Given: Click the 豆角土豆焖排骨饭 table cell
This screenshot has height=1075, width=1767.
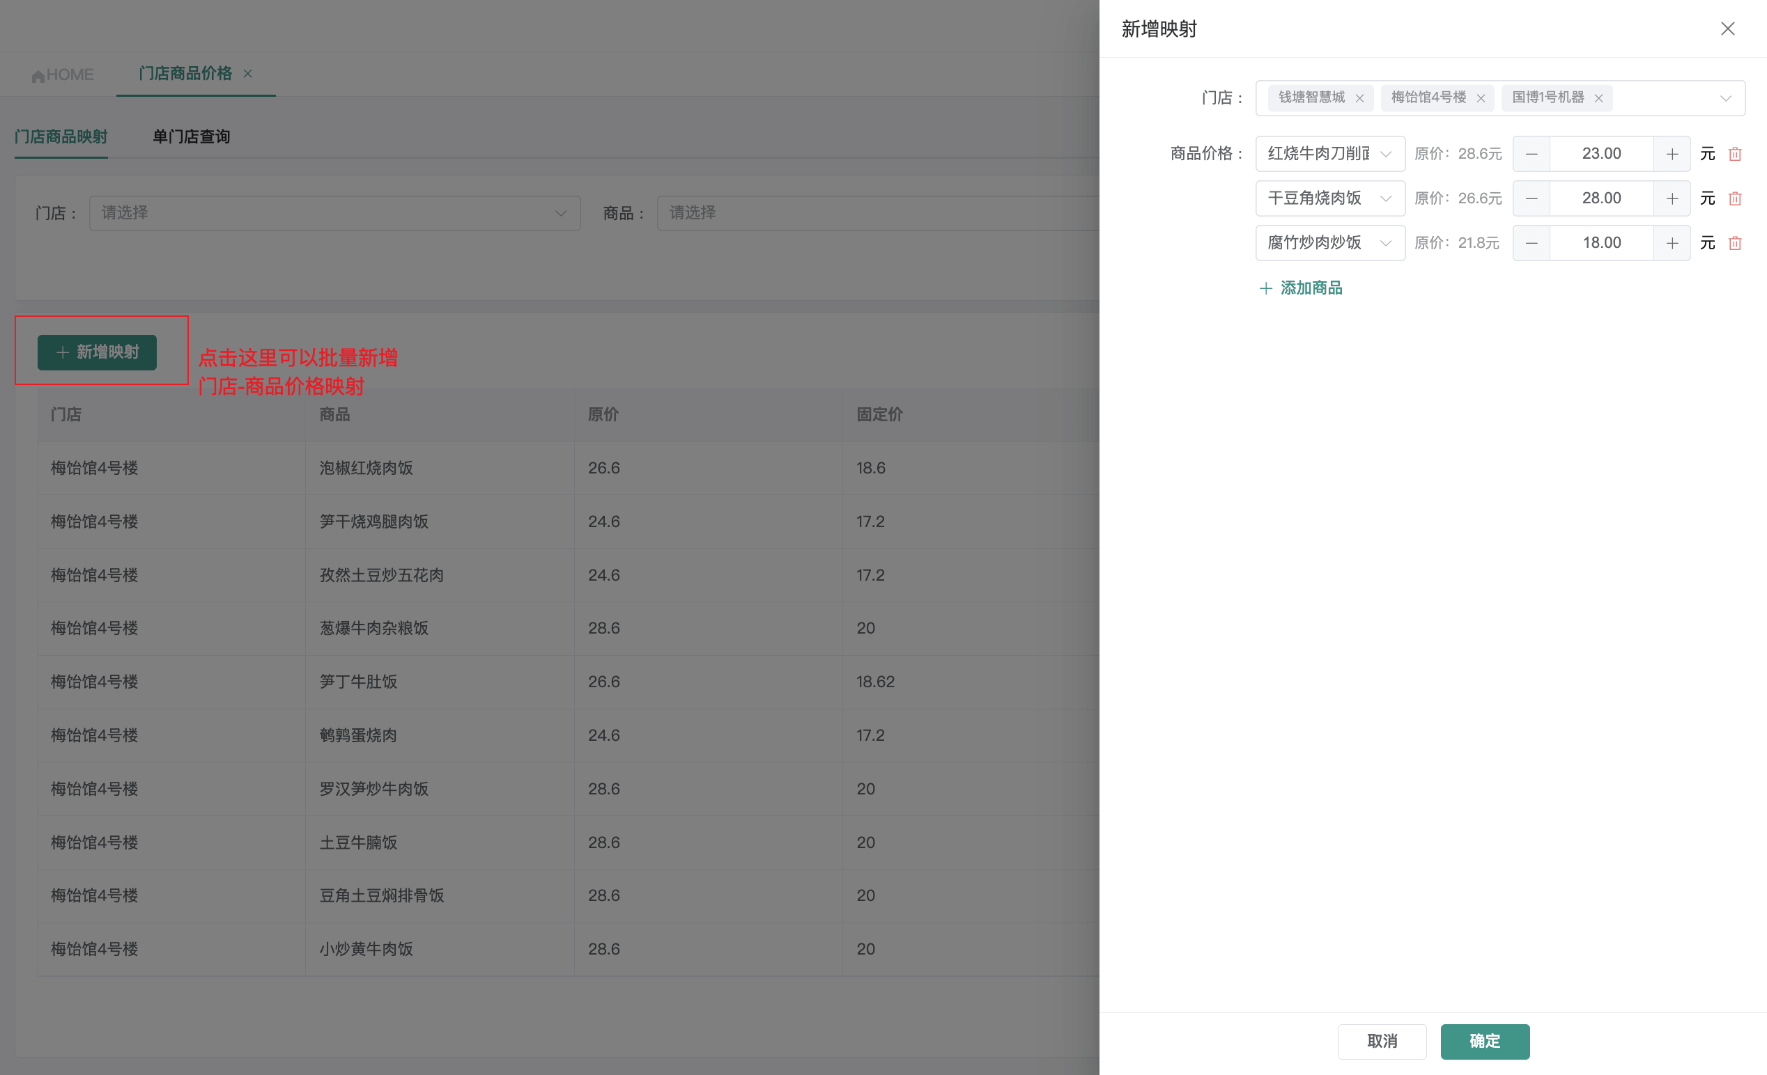Looking at the screenshot, I should click(x=440, y=895).
